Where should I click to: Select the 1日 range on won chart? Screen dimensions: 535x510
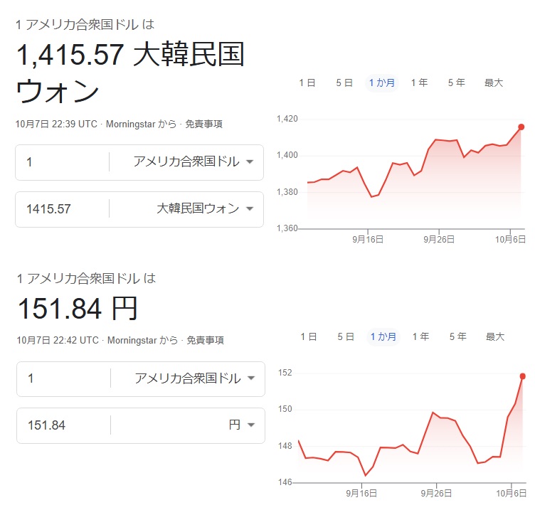(307, 83)
